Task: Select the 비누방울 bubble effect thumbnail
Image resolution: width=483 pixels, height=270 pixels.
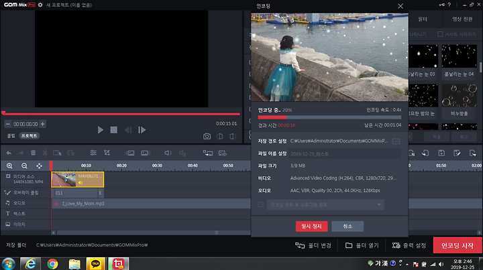Action: pos(459,96)
